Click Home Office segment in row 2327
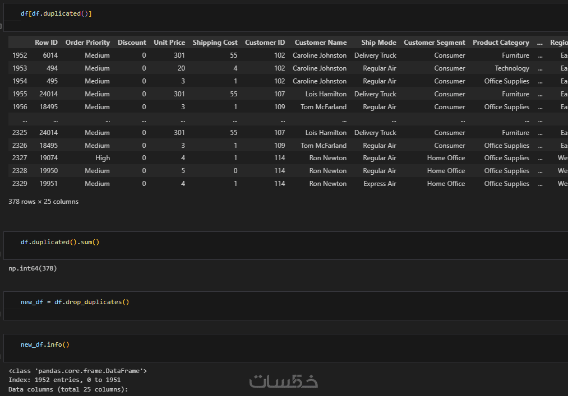This screenshot has height=396, width=568. pos(446,158)
